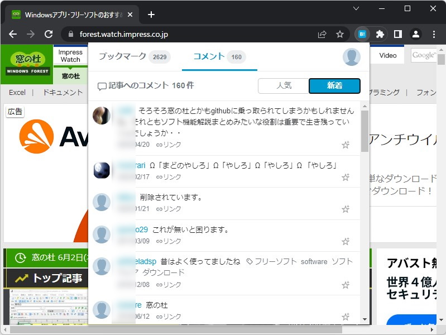Sort comments by 人気

pyautogui.click(x=284, y=85)
